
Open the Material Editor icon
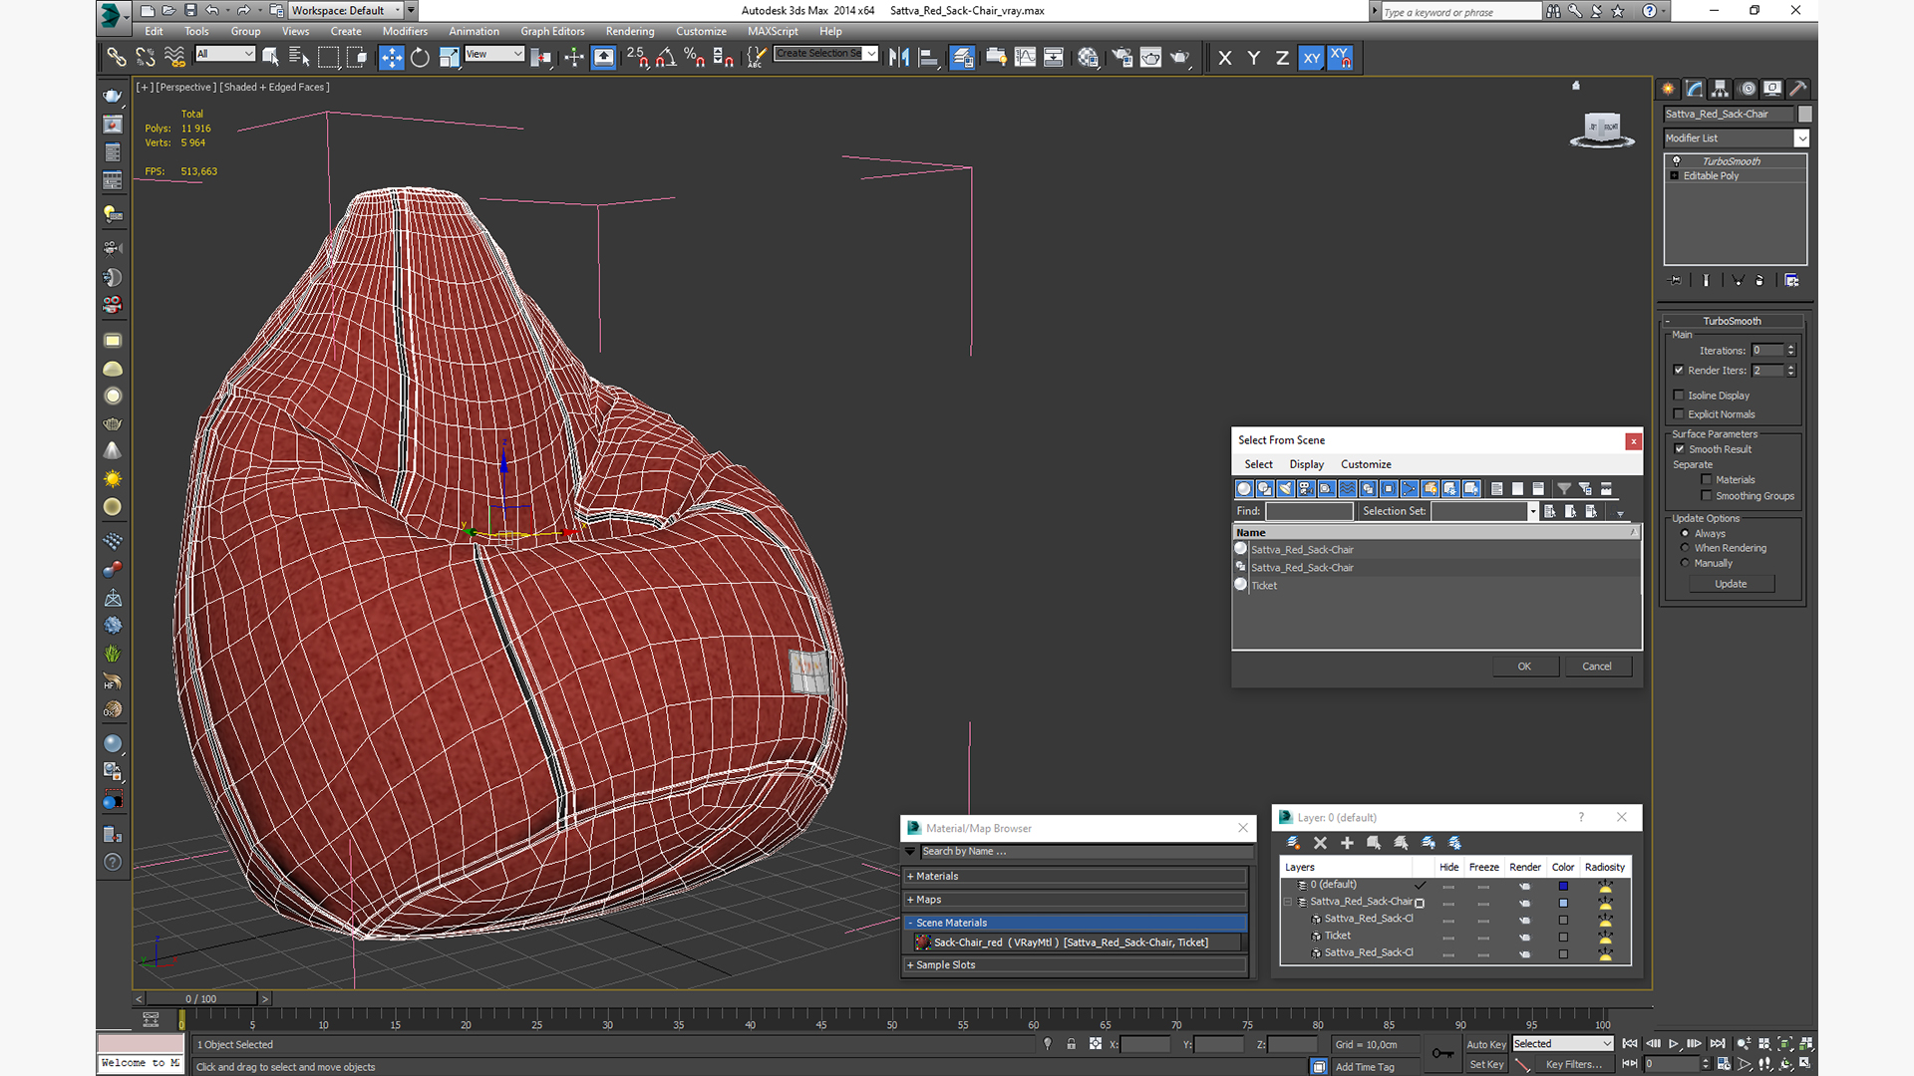(1088, 58)
